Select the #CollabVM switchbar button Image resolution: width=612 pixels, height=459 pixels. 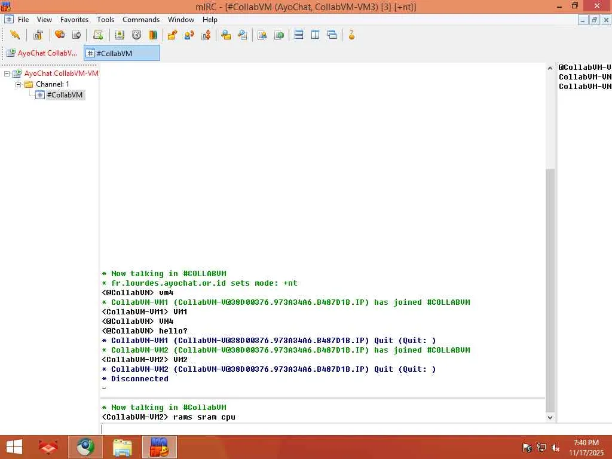tap(122, 53)
